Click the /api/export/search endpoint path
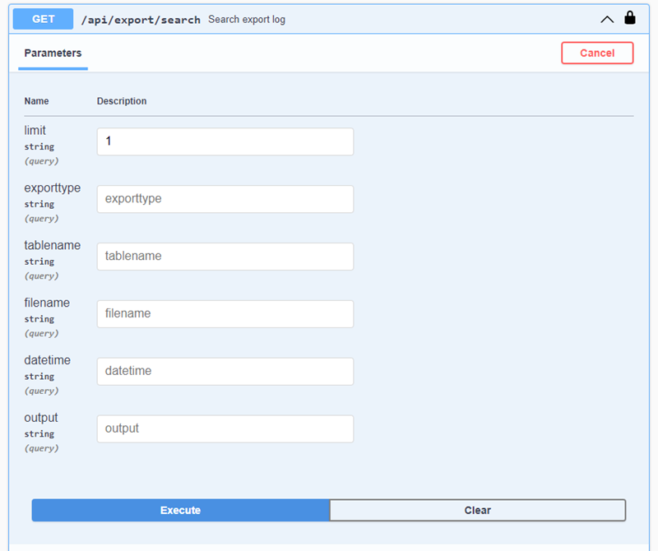 pyautogui.click(x=140, y=19)
